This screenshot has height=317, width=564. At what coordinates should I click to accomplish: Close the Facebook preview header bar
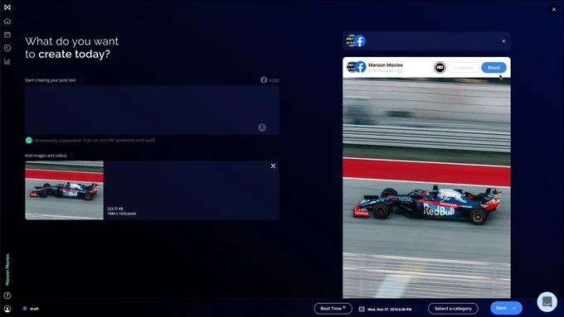pos(503,41)
